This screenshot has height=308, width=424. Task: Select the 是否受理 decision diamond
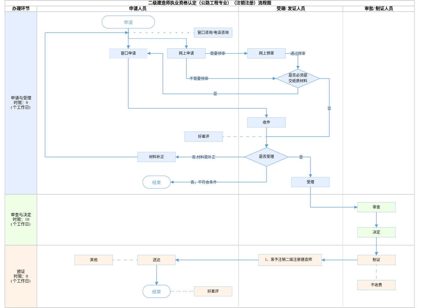coord(266,157)
